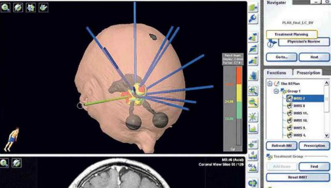Click the toolbar icon directly above the hand tool
The image size is (331, 188).
253,61
